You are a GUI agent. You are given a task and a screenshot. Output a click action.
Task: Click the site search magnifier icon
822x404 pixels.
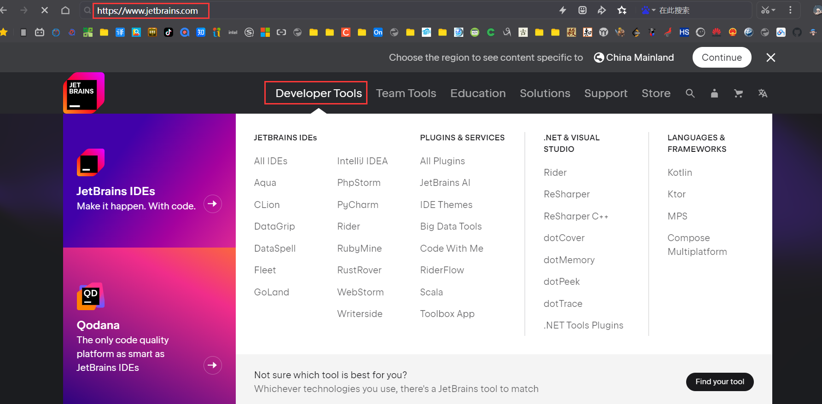pyautogui.click(x=690, y=93)
